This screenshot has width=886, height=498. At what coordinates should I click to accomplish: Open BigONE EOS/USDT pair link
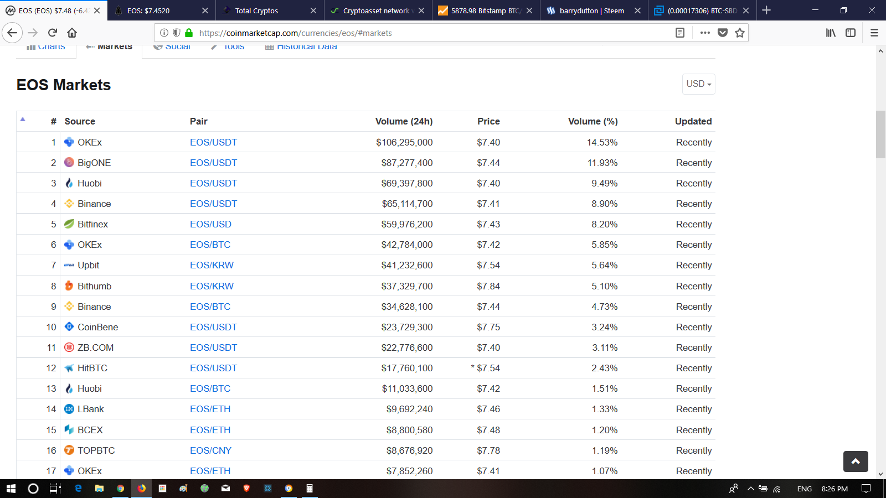213,163
